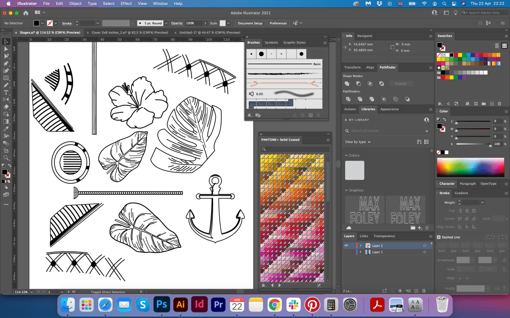Viewport: 510px width, 318px height.
Task: Open the View by type dropdown
Action: (358, 142)
